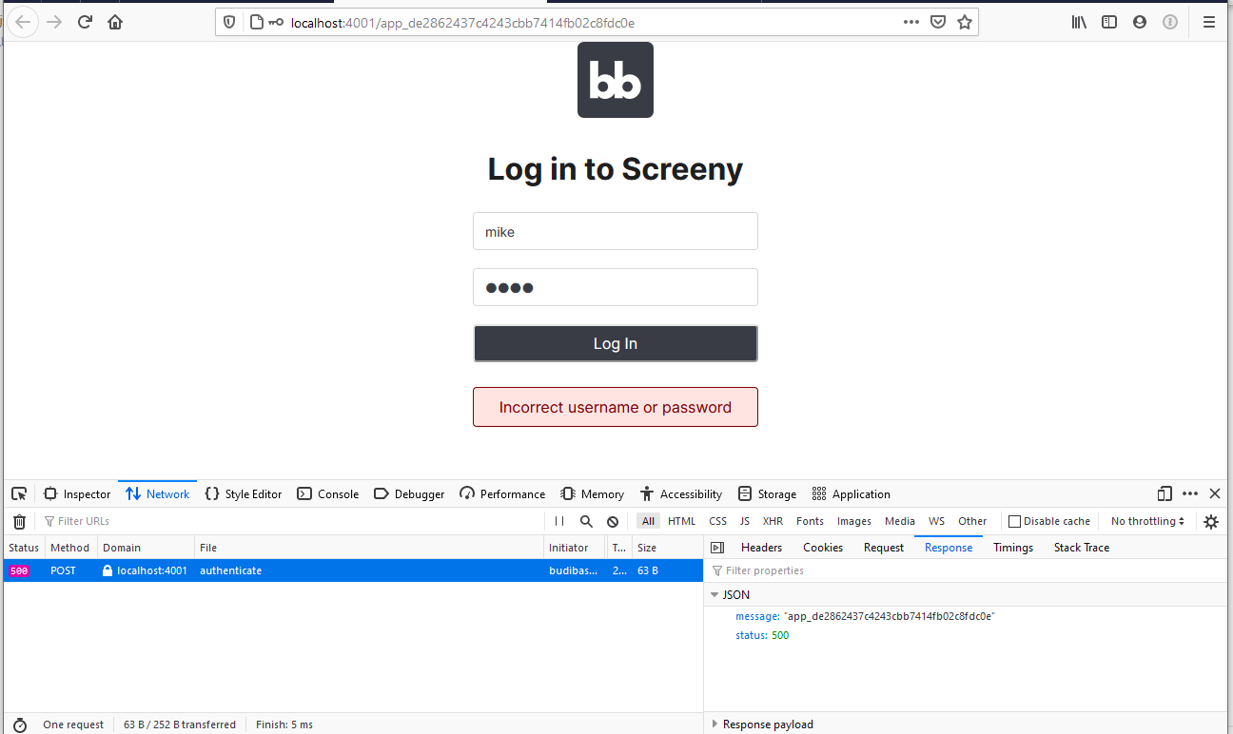
Task: Open the Firefox Library menu
Action: click(x=1079, y=21)
